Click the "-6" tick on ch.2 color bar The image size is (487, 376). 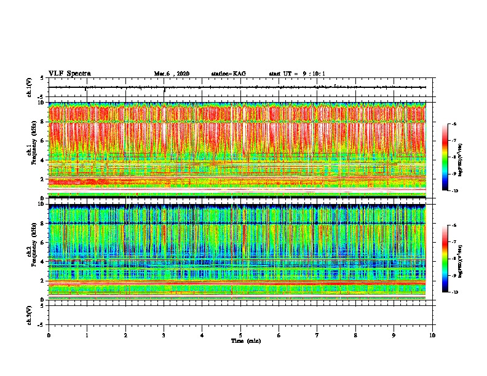[454, 225]
